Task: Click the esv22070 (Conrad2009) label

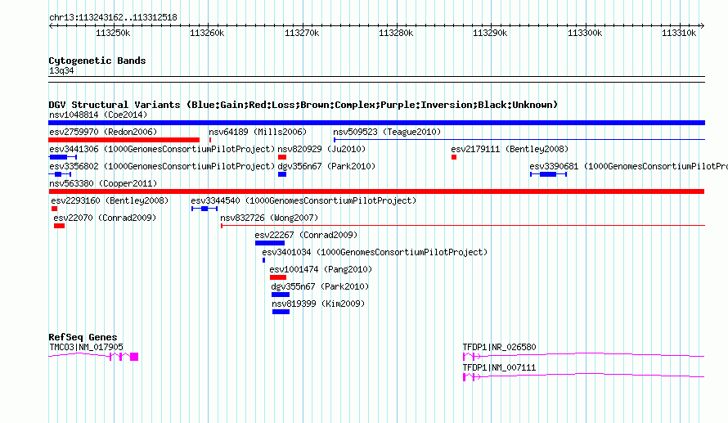Action: tap(105, 218)
